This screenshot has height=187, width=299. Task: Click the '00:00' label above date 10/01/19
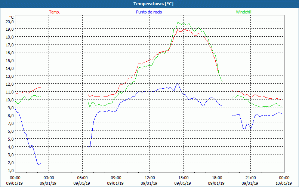pos(284,178)
